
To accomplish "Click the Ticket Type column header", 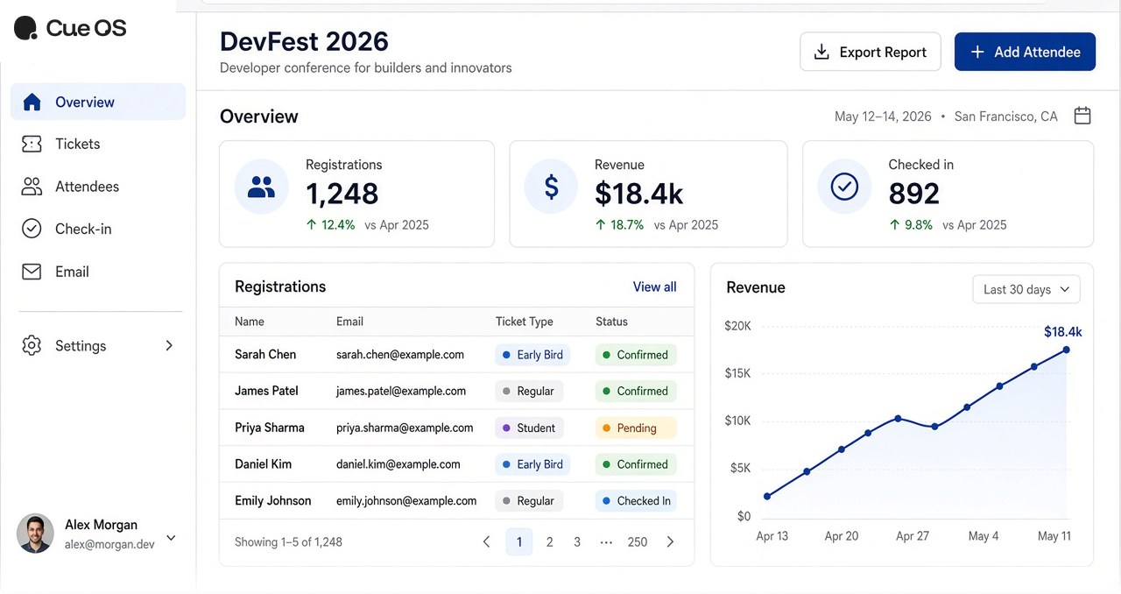I will click(x=524, y=322).
